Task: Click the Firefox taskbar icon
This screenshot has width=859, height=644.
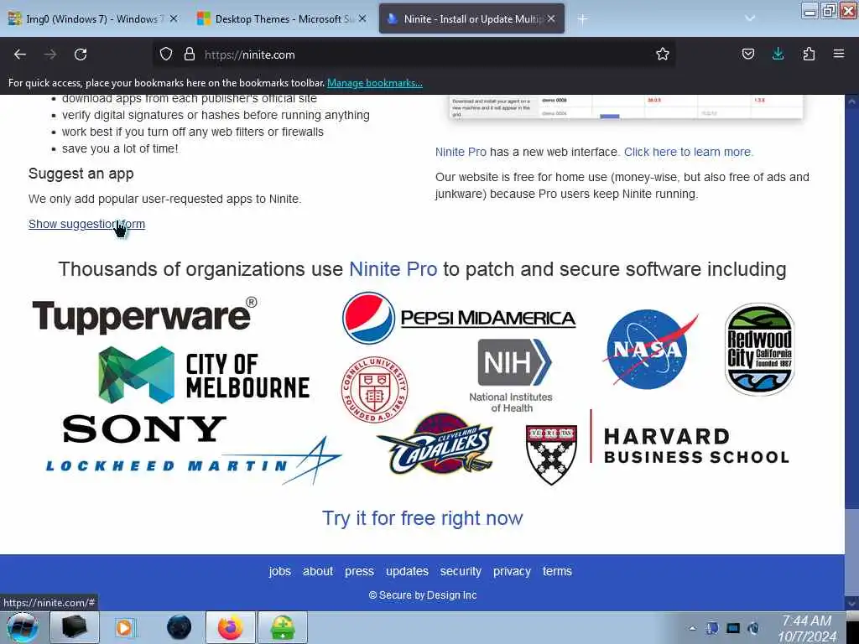Action: pyautogui.click(x=231, y=627)
